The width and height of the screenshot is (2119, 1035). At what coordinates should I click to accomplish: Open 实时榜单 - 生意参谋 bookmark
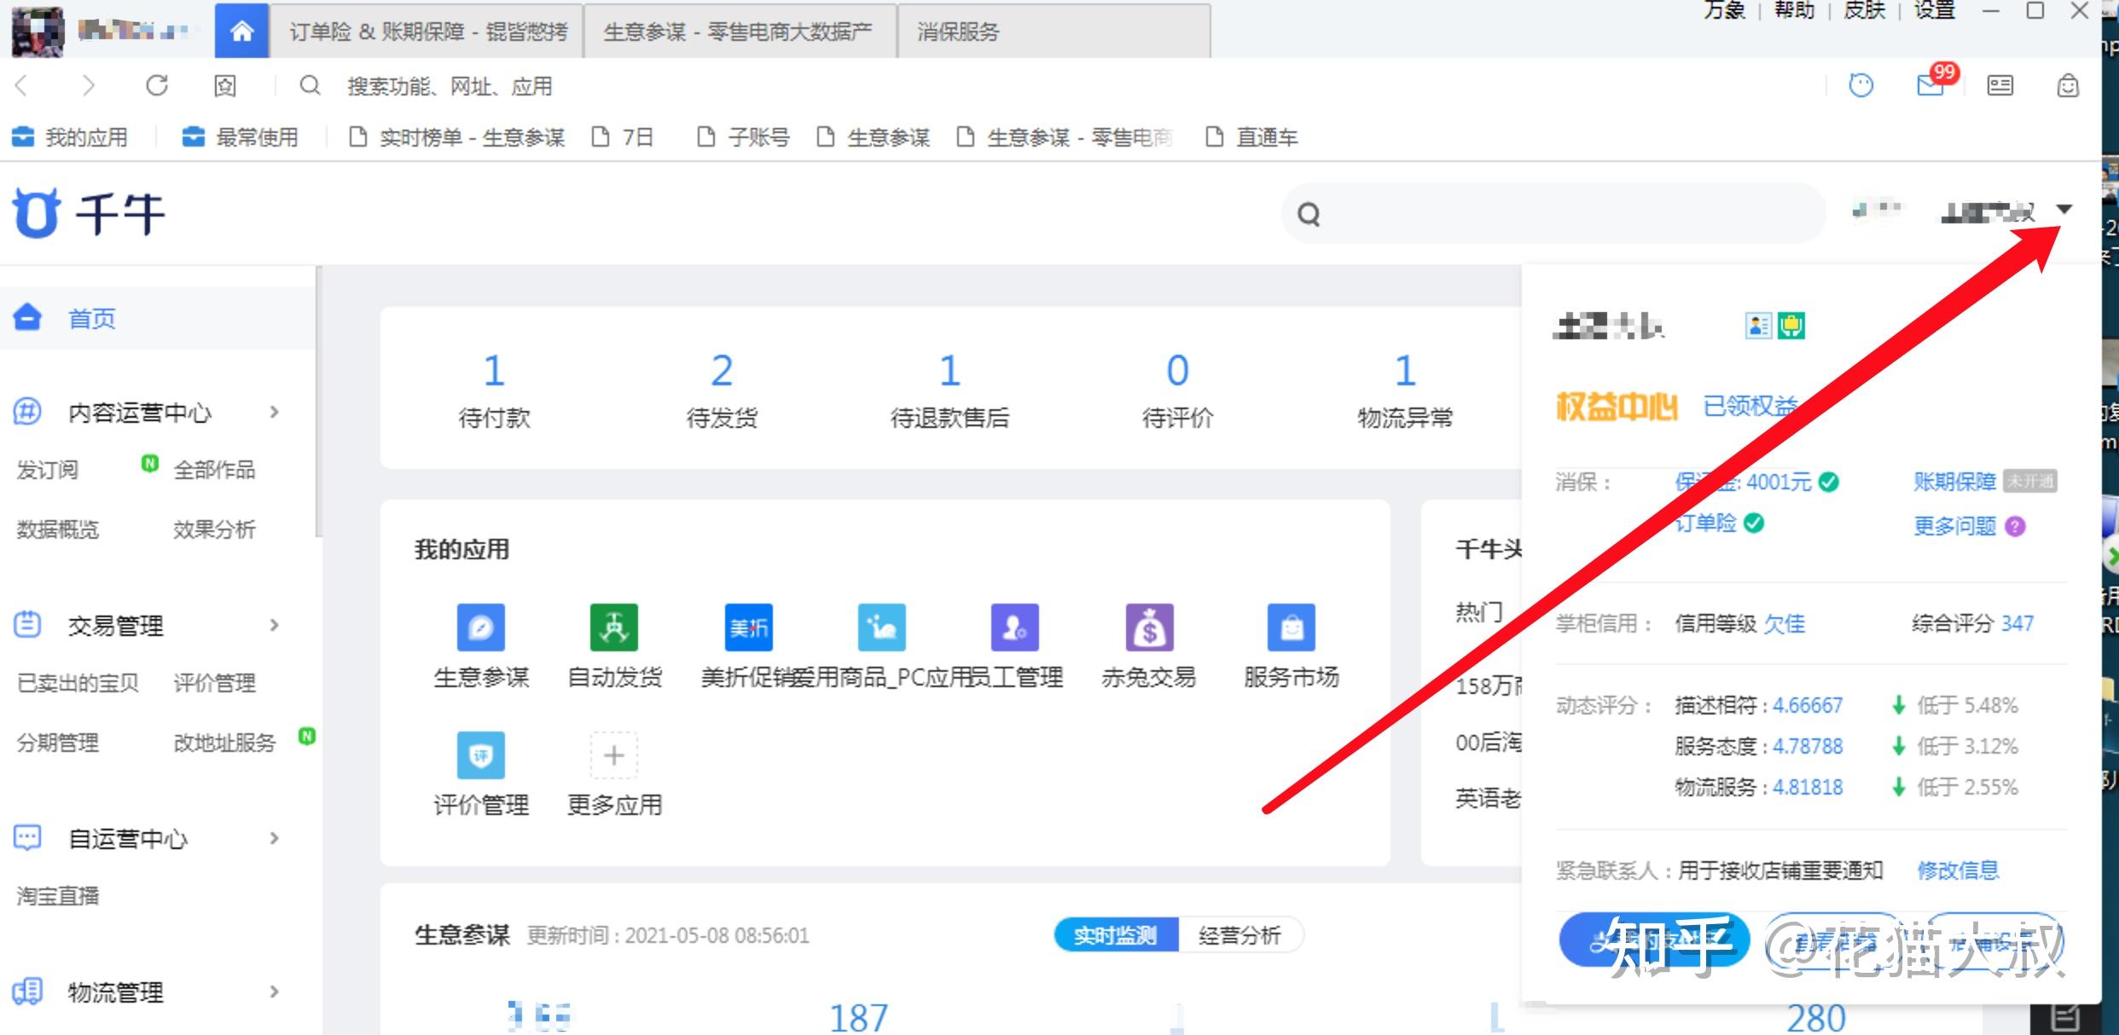pyautogui.click(x=457, y=136)
